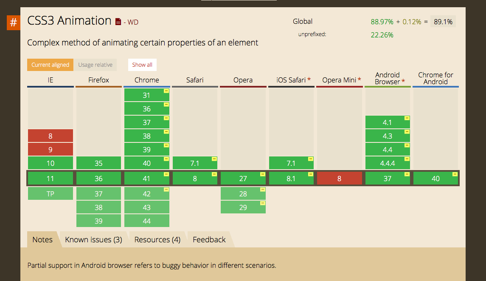Click the yellow note marker on Opera 27
The height and width of the screenshot is (281, 486).
(x=262, y=174)
